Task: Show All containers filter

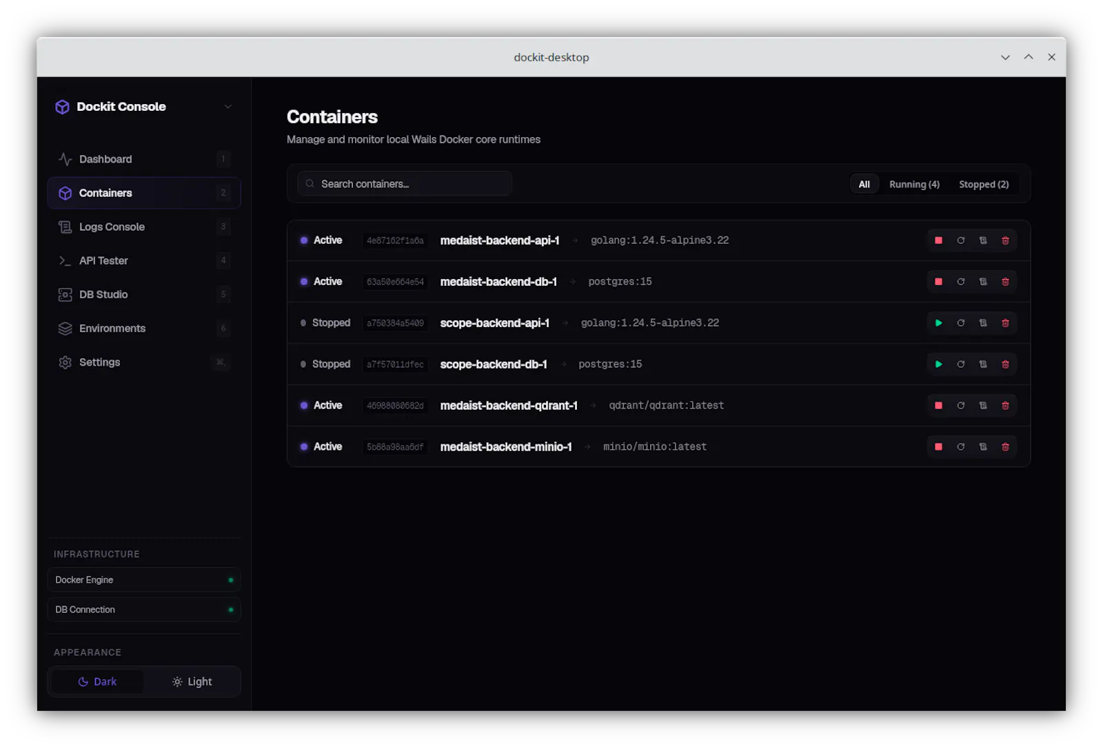Action: click(x=864, y=185)
